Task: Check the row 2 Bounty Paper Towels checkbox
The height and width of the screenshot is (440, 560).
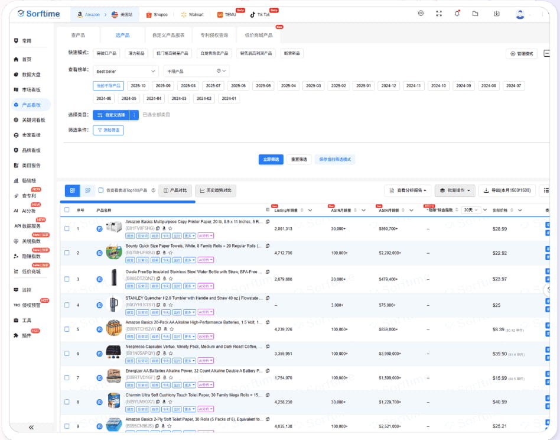Action: (67, 253)
